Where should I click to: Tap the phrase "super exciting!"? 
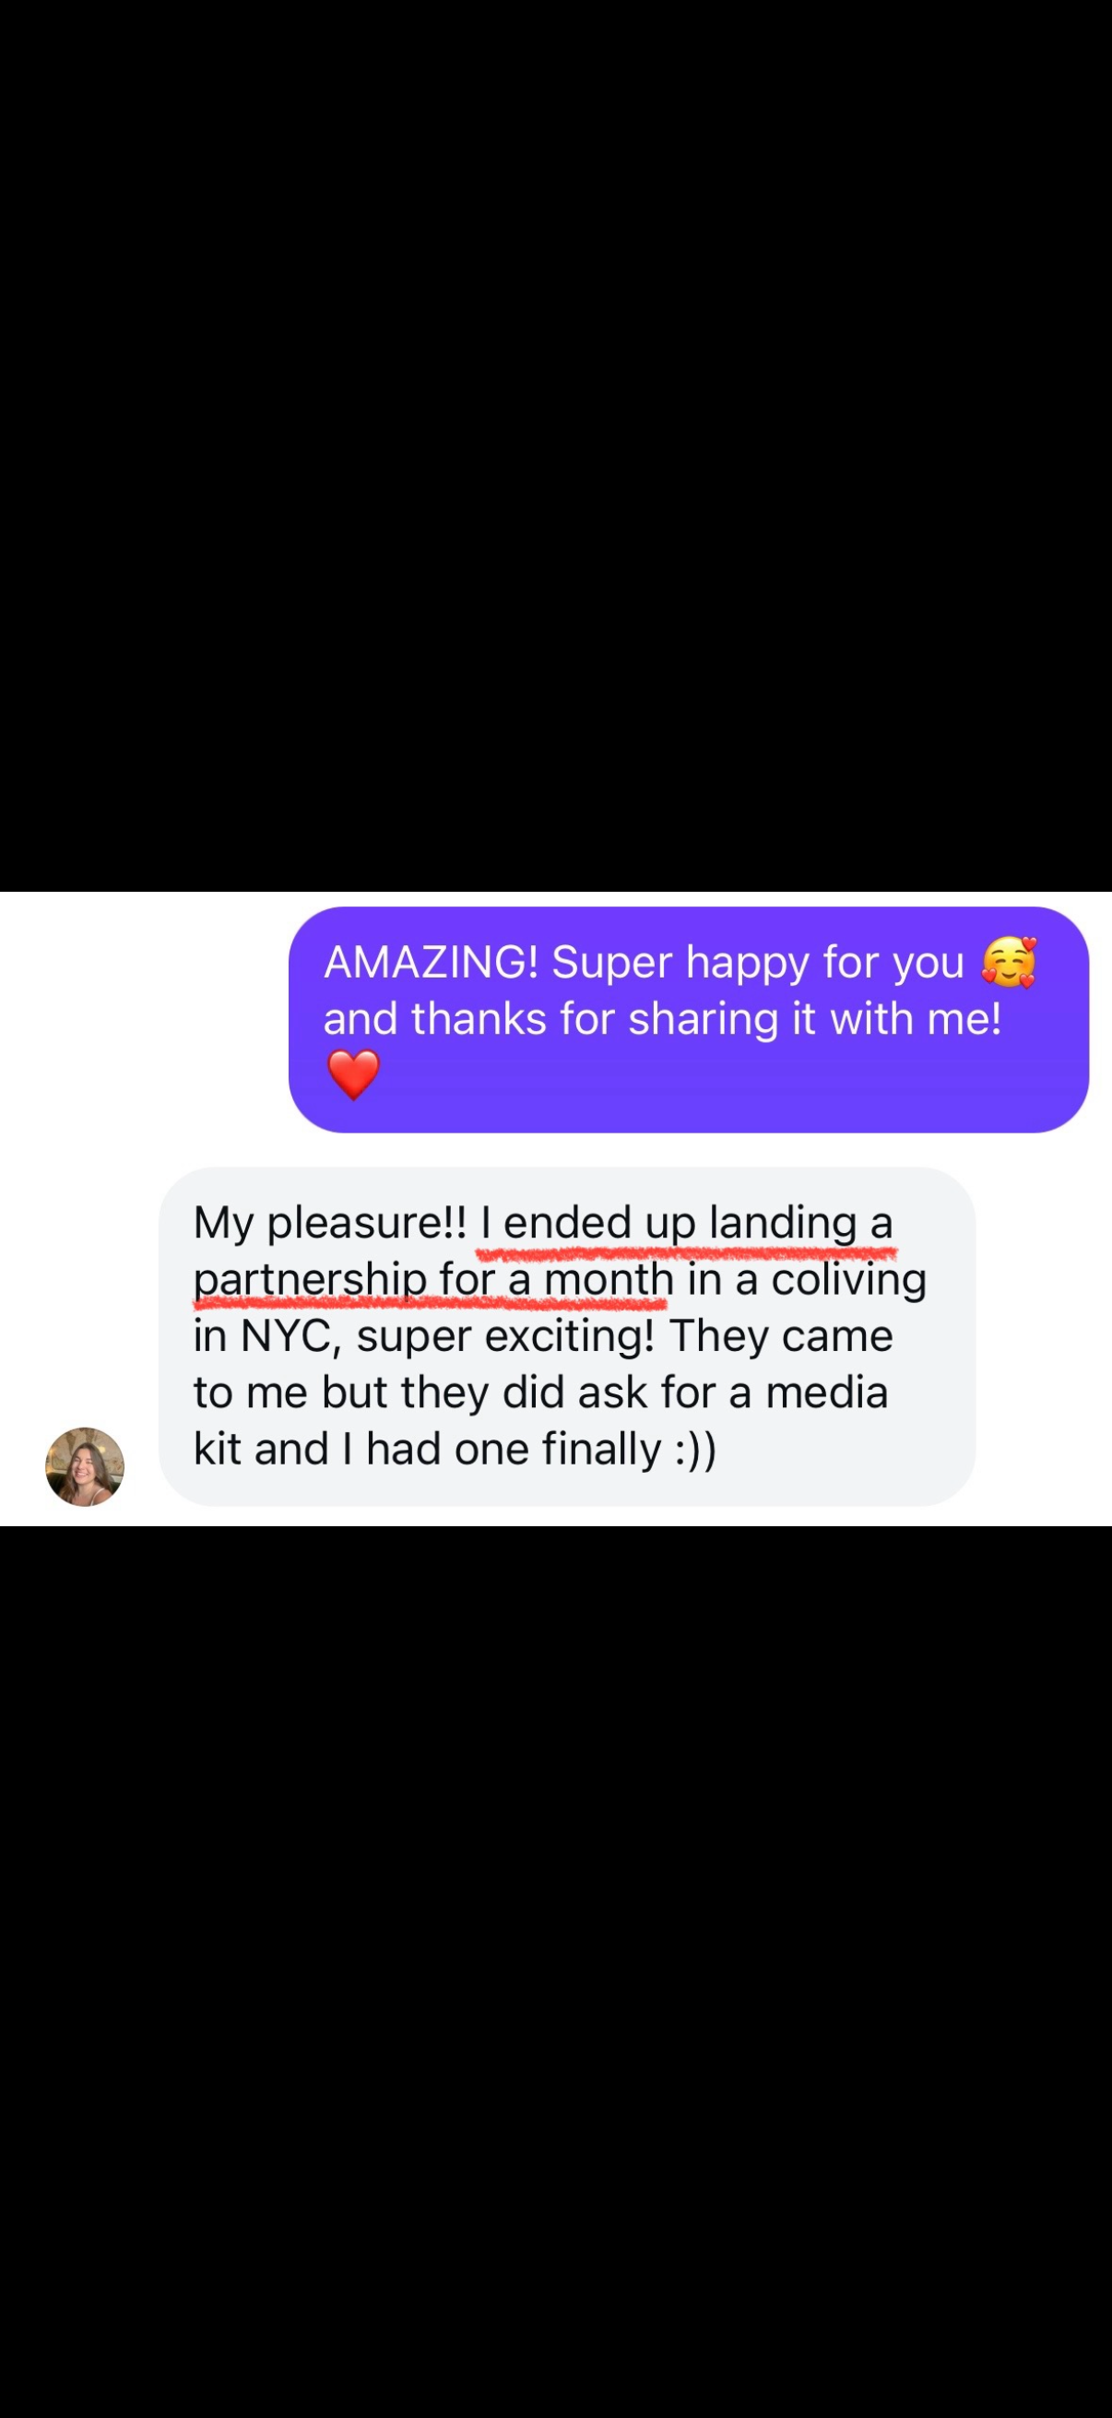click(x=505, y=1336)
